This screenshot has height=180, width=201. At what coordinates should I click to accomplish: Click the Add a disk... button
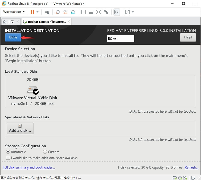click(x=20, y=128)
